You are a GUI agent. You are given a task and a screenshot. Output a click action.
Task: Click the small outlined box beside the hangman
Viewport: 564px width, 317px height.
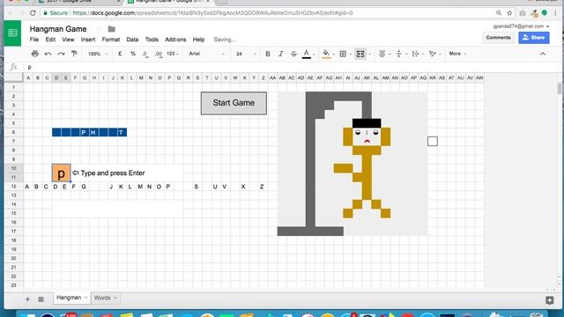pos(433,141)
